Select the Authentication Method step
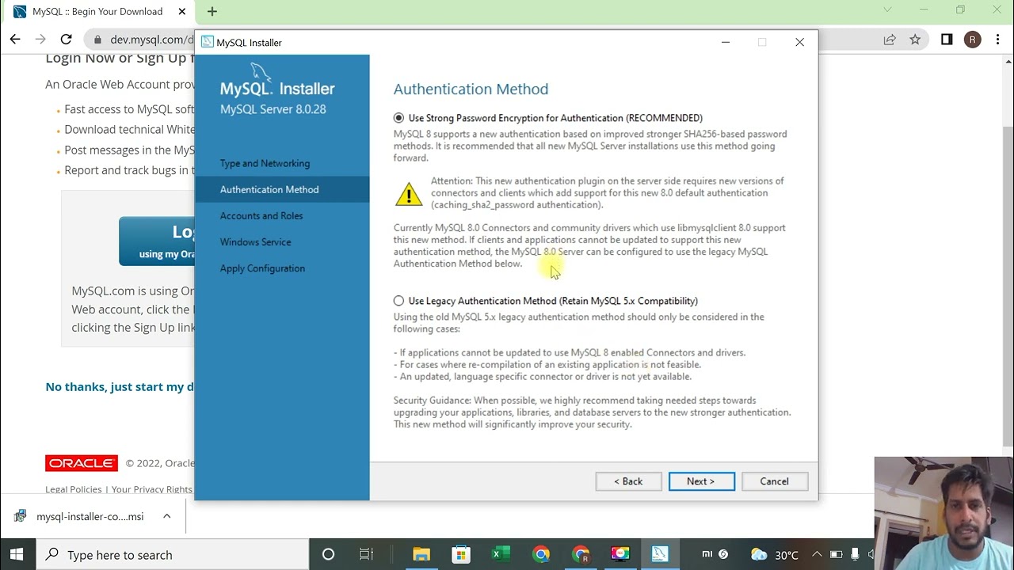 pyautogui.click(x=281, y=189)
